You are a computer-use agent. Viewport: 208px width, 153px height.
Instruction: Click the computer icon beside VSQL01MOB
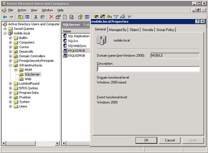pyautogui.click(x=65, y=51)
